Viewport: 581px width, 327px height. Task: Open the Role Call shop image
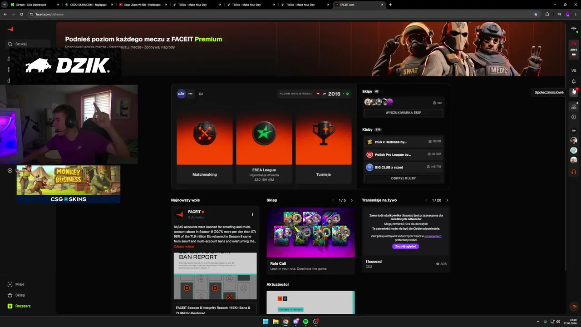310,233
